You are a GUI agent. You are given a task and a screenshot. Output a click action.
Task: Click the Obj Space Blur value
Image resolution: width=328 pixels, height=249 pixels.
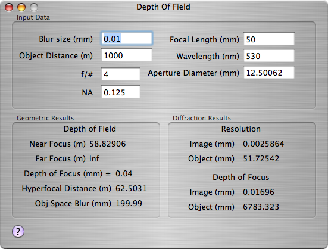coord(129,203)
